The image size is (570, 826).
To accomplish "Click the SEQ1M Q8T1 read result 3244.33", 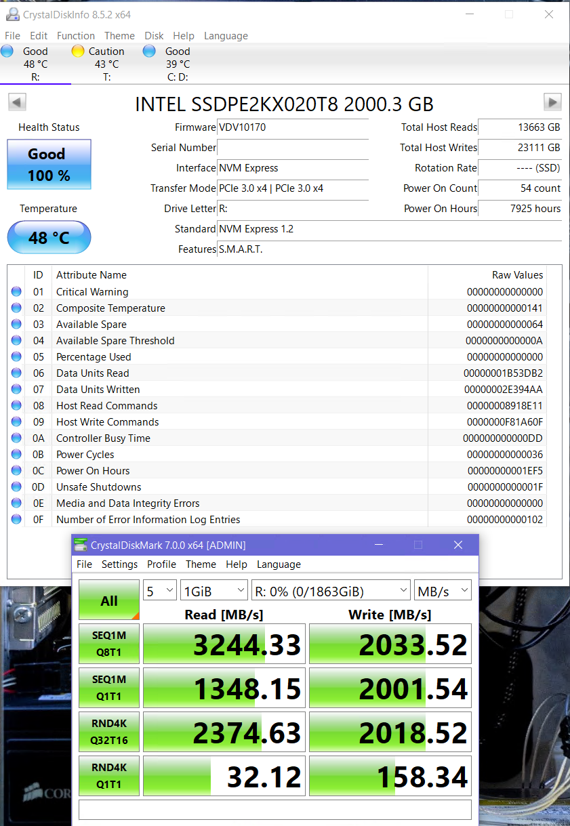I will point(224,644).
